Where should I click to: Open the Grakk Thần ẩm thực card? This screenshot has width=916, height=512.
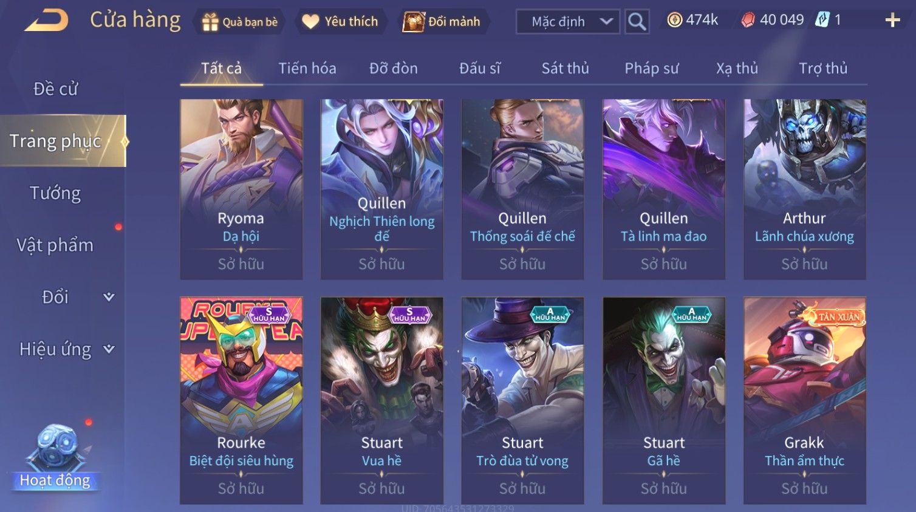coord(805,400)
